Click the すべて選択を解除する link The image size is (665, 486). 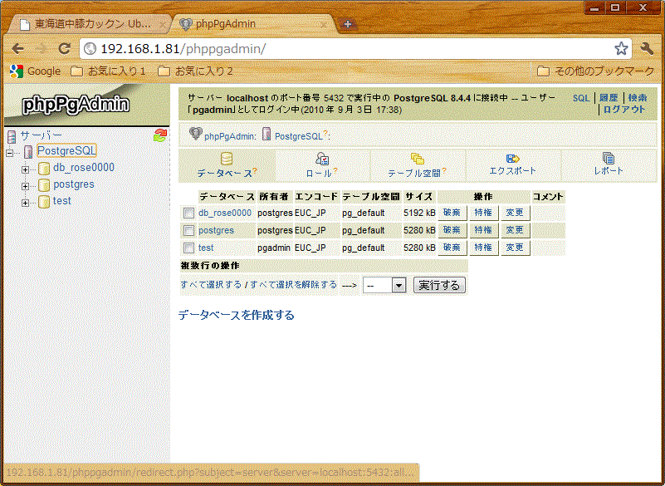294,284
